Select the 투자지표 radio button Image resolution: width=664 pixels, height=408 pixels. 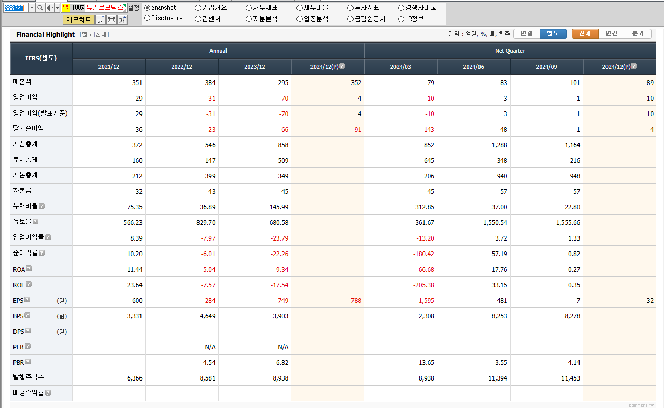[x=350, y=8]
